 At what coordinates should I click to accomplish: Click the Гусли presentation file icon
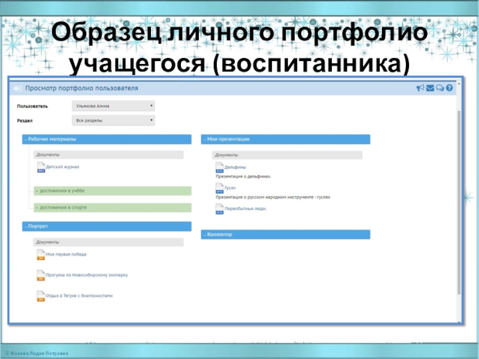[219, 188]
